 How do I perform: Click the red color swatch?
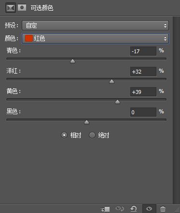click(29, 38)
